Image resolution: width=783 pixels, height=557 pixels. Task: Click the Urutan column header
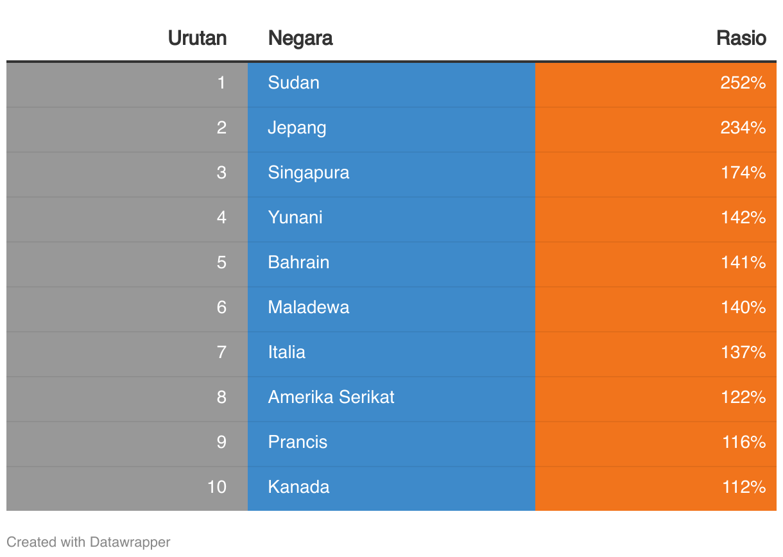(x=197, y=38)
